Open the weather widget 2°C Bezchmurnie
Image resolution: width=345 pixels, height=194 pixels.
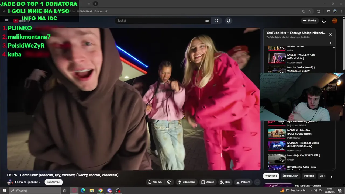(293, 190)
